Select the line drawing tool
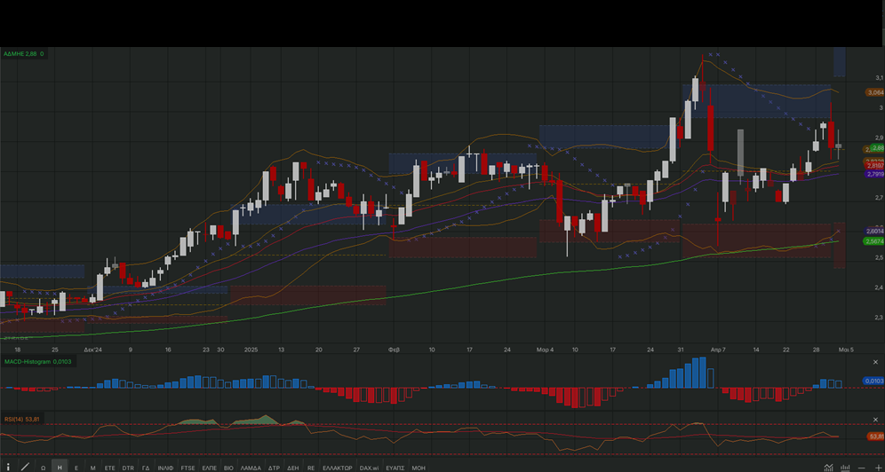885x472 pixels. (x=26, y=467)
